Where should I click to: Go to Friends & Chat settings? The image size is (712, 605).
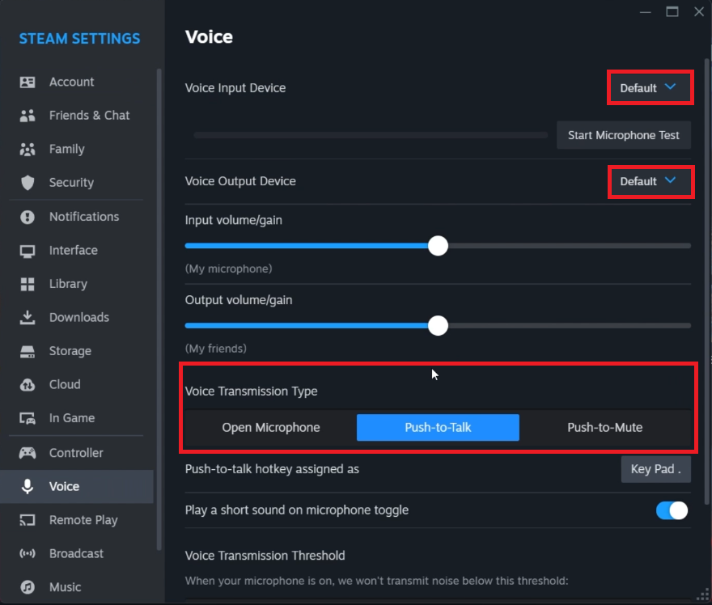pyautogui.click(x=89, y=116)
